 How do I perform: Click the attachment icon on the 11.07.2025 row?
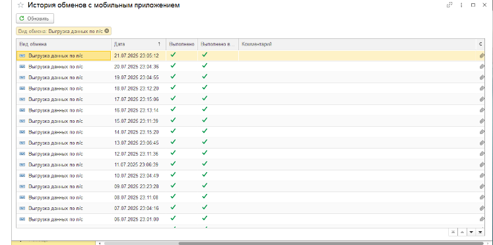[x=482, y=164]
